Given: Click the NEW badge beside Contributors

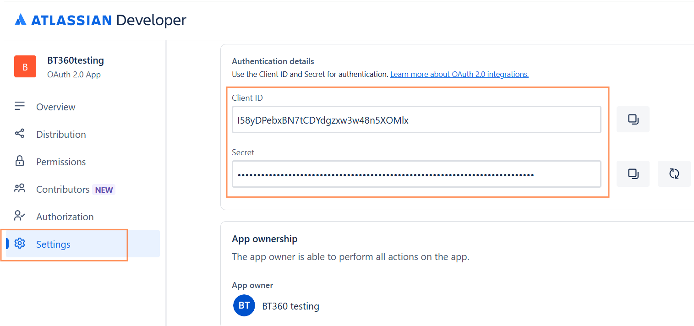Looking at the screenshot, I should click(x=104, y=190).
